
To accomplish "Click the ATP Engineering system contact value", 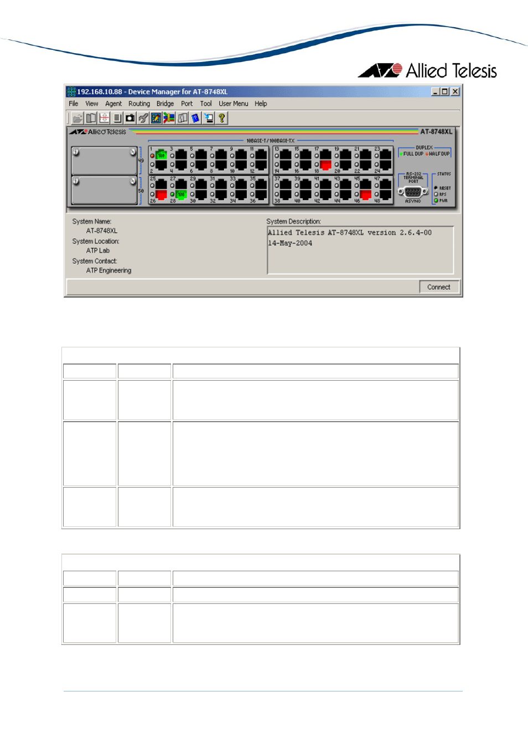I will tap(109, 271).
